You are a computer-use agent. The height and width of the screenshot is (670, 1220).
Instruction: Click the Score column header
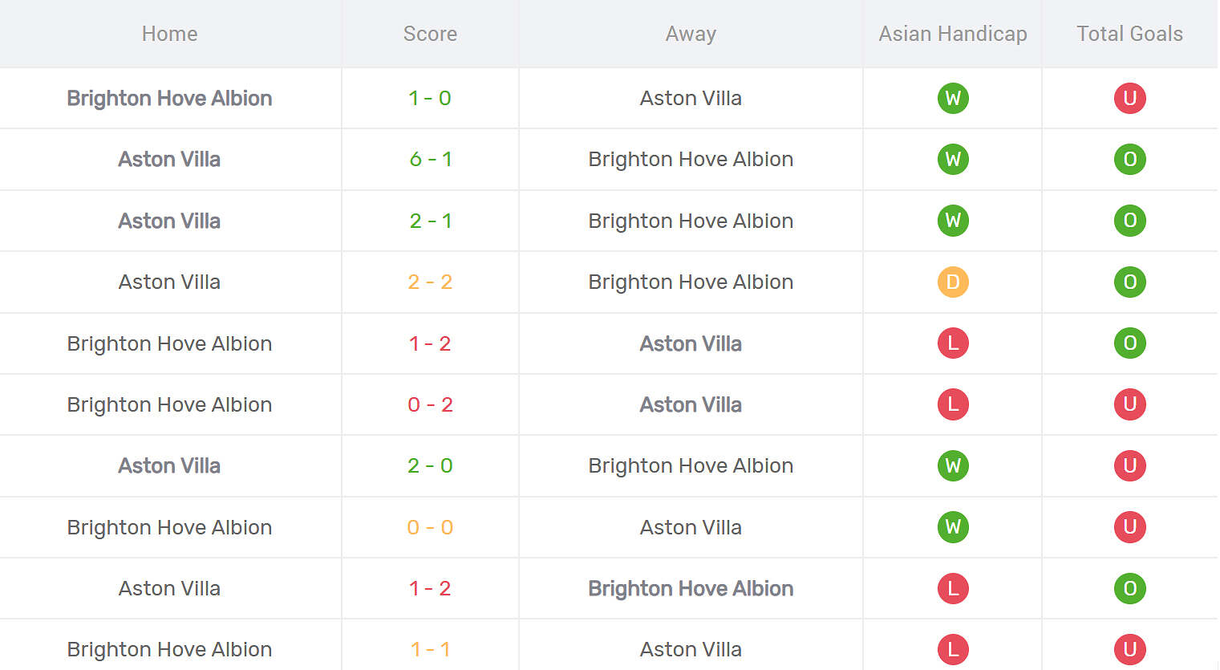[430, 34]
